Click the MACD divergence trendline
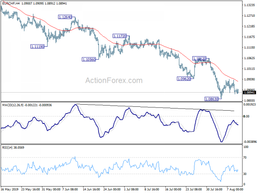The height and width of the screenshot is (193, 257). coord(155,108)
